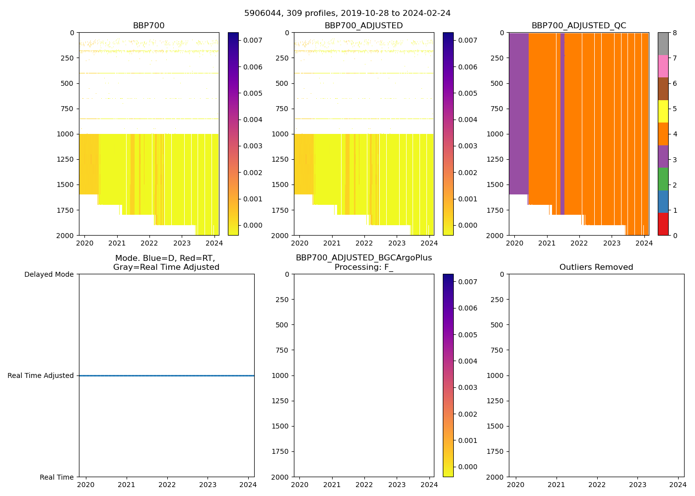Screen dimensions: 695x496
Task: Click the Outliers Removed plot title
Action: [596, 267]
